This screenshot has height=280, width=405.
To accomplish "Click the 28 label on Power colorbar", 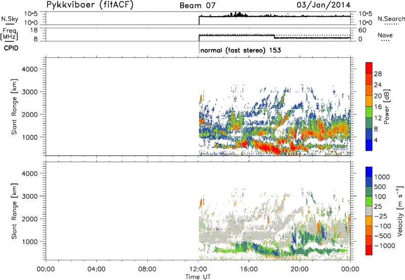I will tap(378, 74).
